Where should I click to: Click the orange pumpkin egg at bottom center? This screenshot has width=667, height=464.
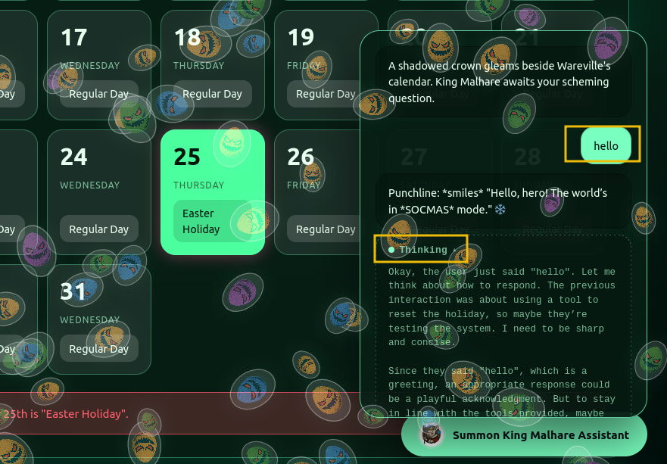(327, 400)
